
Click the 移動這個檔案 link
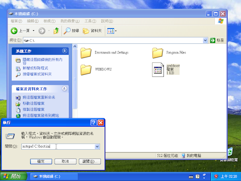tap(33, 103)
